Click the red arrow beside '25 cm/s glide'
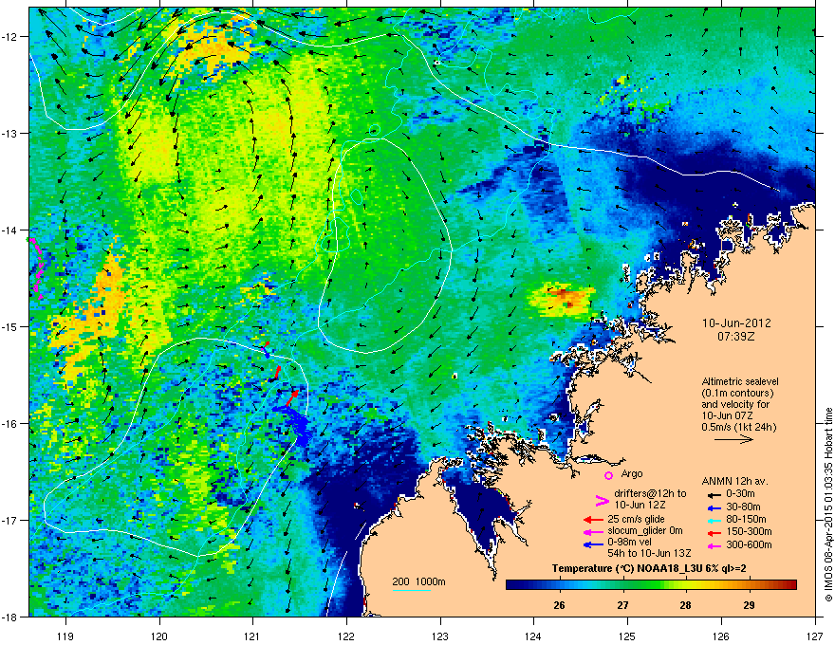The height and width of the screenshot is (645, 835). pos(593,520)
